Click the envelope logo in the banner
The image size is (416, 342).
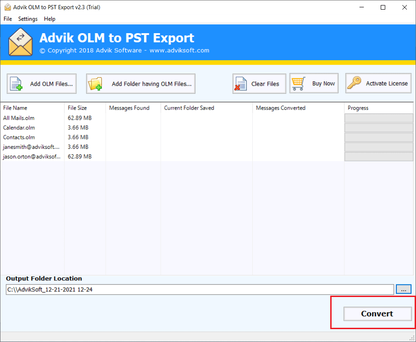tap(21, 42)
